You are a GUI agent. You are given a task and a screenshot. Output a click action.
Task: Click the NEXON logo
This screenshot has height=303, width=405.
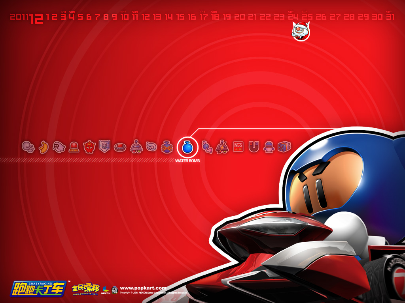[x=106, y=291]
